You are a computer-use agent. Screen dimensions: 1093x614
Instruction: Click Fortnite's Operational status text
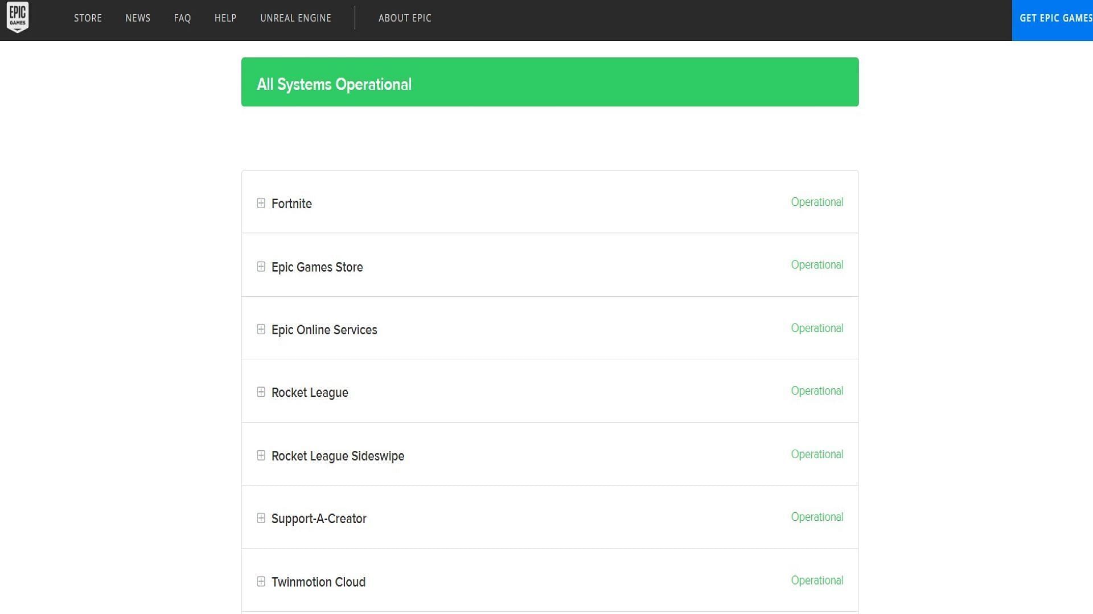point(817,202)
